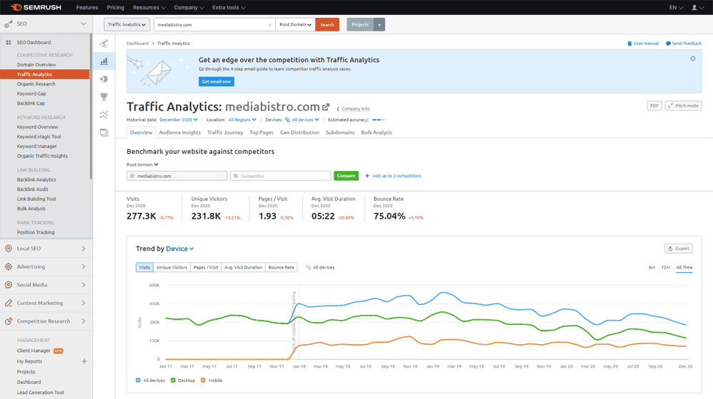This screenshot has width=713, height=399.
Task: Click the Advertising target icon
Action: coord(8,266)
